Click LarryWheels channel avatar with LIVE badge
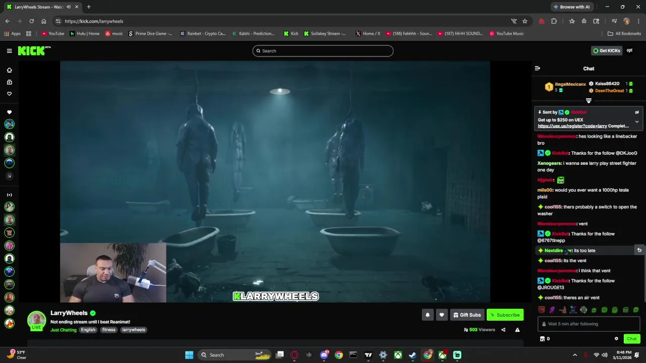Viewport: 646px width, 363px height. click(x=36, y=321)
